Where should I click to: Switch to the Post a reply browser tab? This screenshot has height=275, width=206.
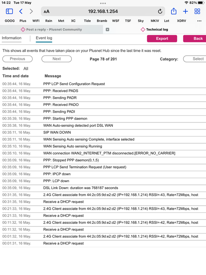51,29
